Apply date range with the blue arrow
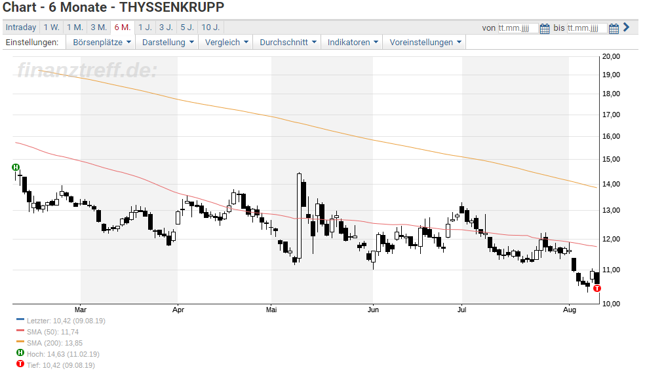The height and width of the screenshot is (377, 645). point(627,27)
